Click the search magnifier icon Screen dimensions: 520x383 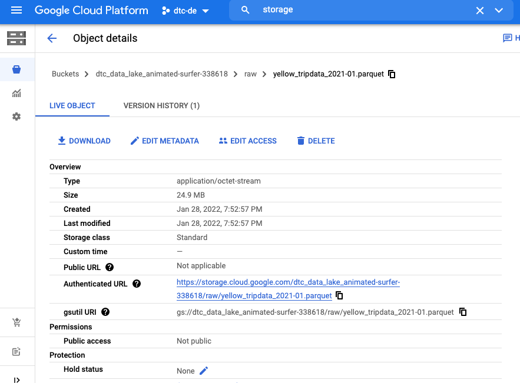coord(245,10)
